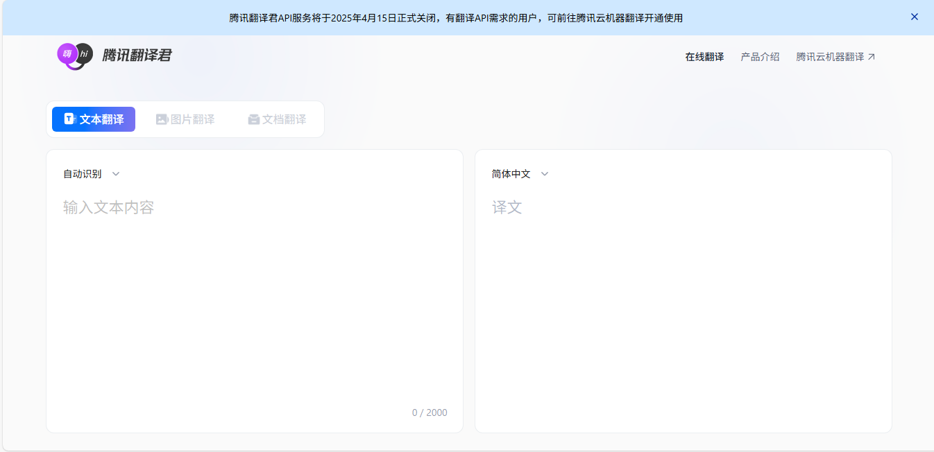Image resolution: width=934 pixels, height=452 pixels.
Task: Click the 腾讯翻译君 brand title text
Action: tap(137, 55)
